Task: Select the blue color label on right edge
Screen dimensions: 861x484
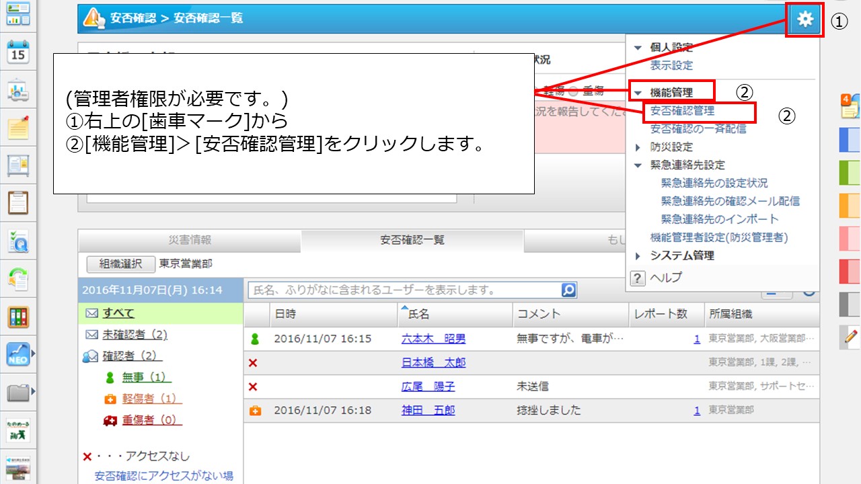Action: [850, 140]
